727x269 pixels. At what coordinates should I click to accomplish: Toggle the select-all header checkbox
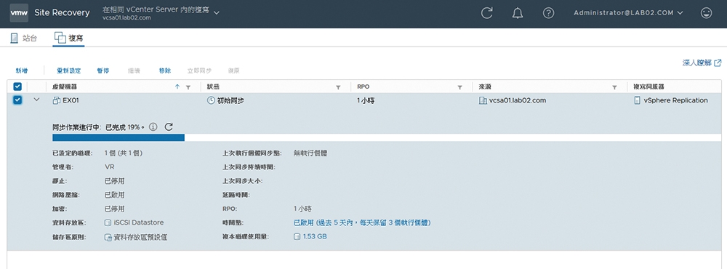(17, 87)
